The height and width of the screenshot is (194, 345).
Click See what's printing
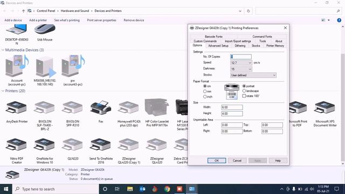tap(67, 20)
